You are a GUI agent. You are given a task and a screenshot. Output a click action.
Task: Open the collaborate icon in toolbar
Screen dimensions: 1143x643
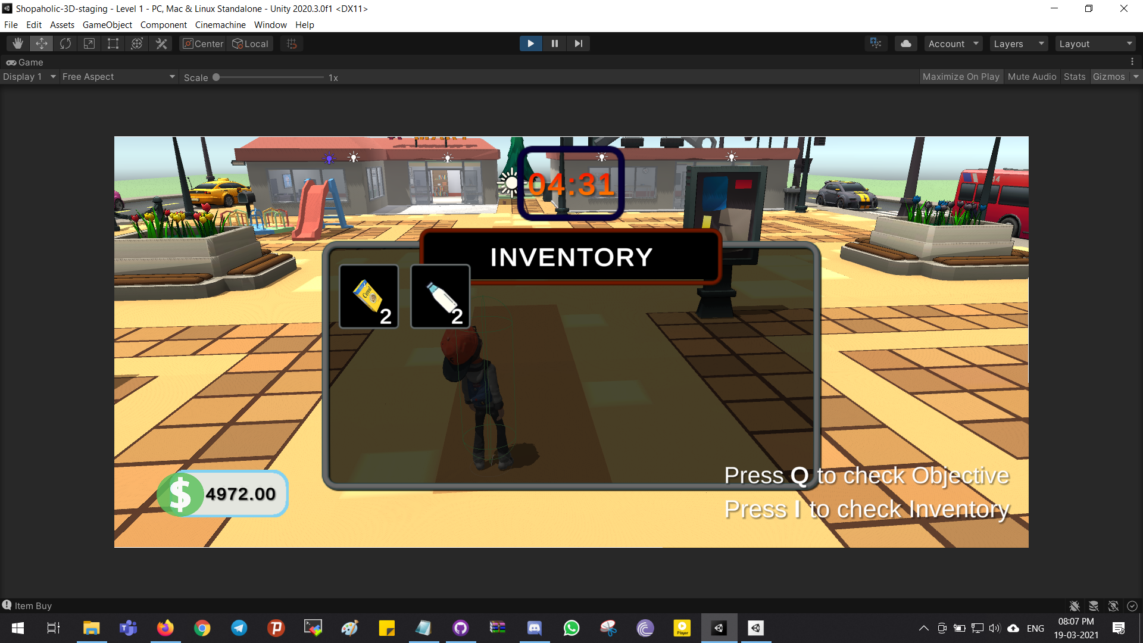point(876,43)
